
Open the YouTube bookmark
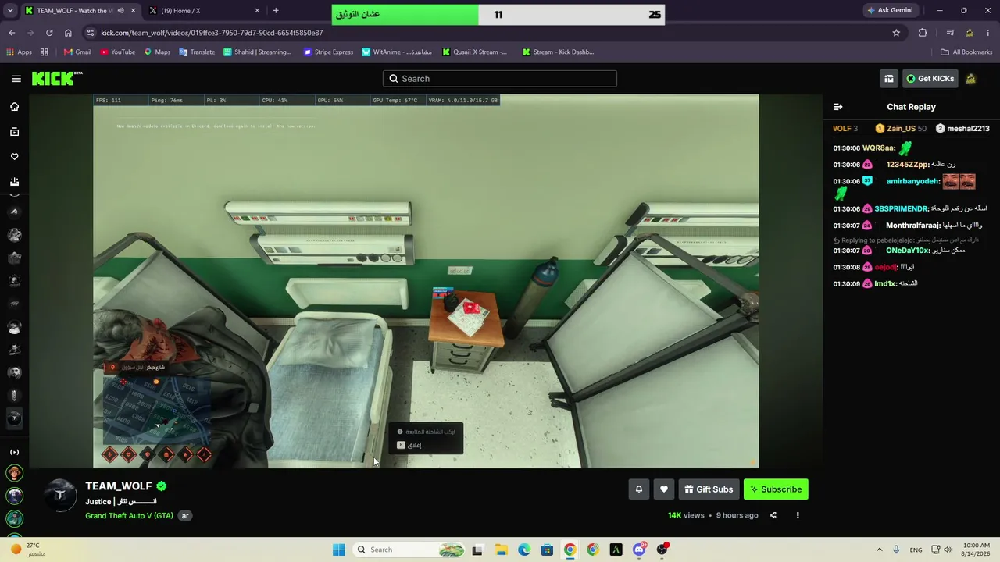pyautogui.click(x=118, y=52)
